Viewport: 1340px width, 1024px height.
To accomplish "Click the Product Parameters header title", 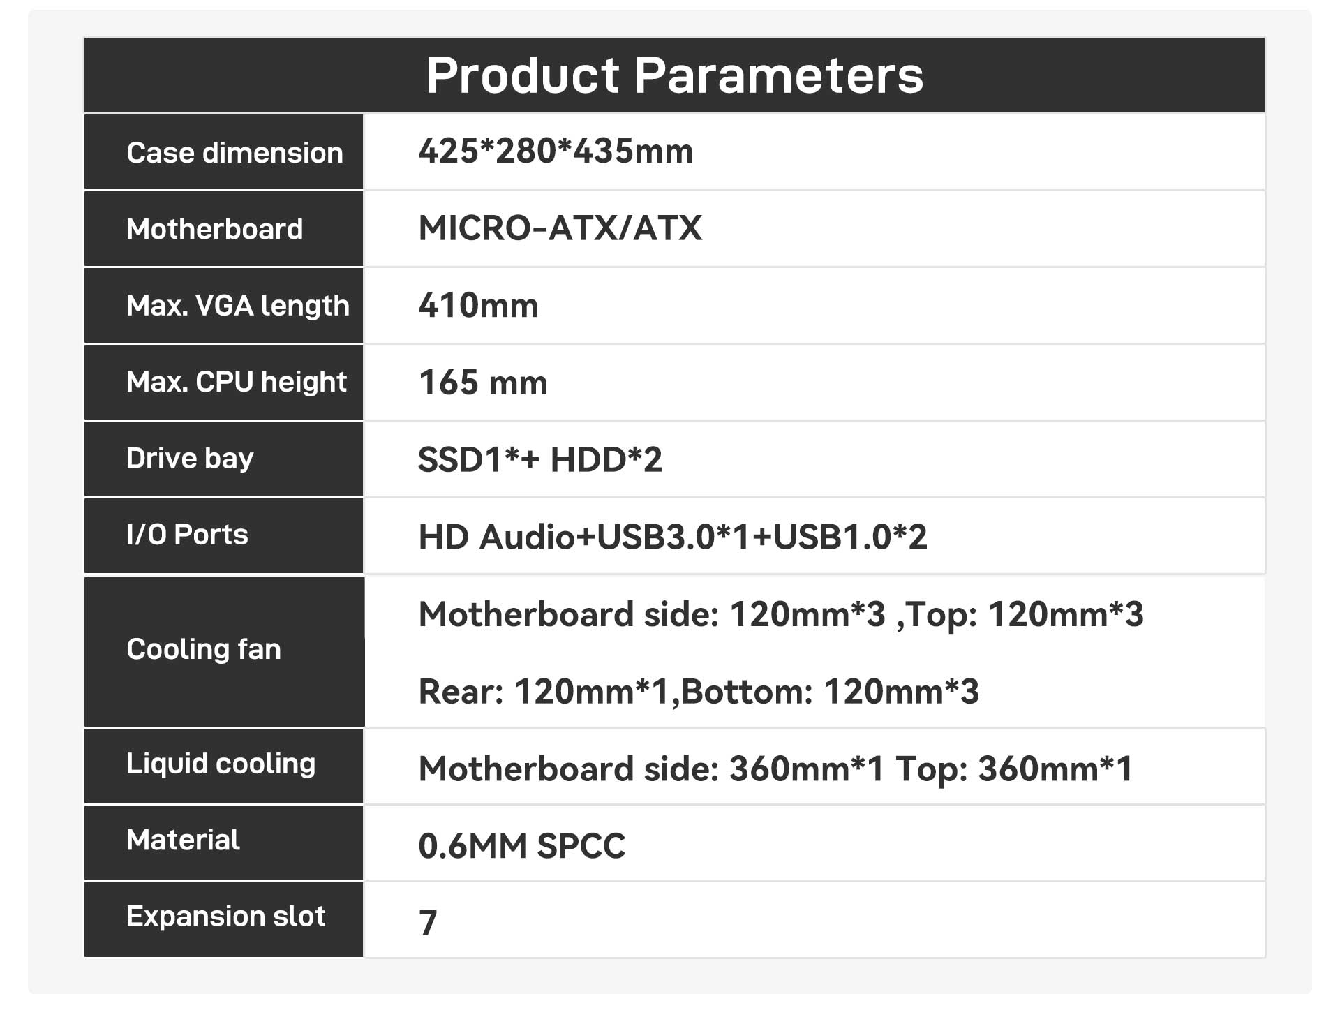I will pos(674,75).
